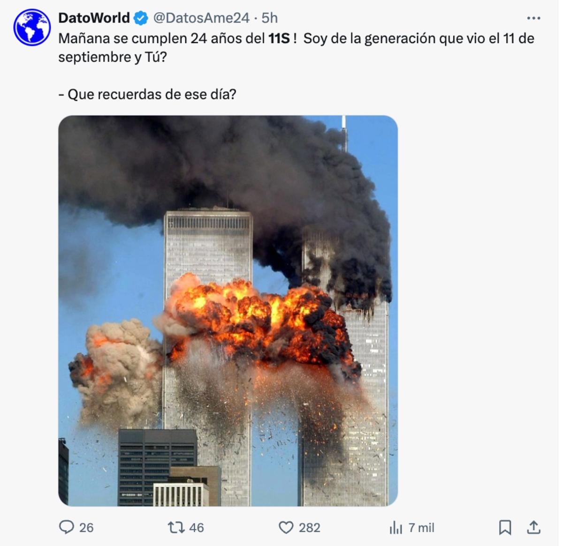
Task: Repost this tweet with the retweet icon
Action: 176,527
